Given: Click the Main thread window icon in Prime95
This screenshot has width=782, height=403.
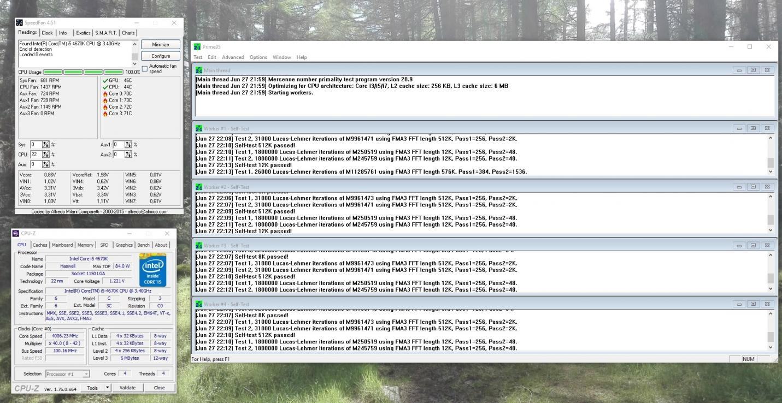Looking at the screenshot, I should click(x=199, y=70).
